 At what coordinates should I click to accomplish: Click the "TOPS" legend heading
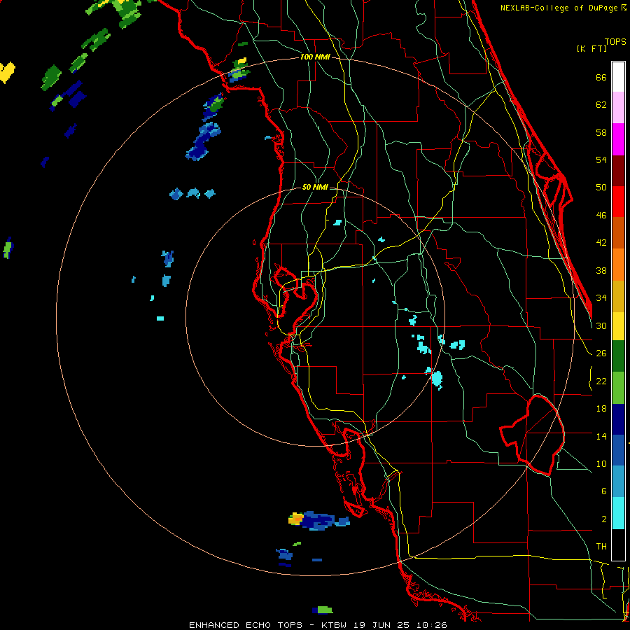[x=615, y=41]
